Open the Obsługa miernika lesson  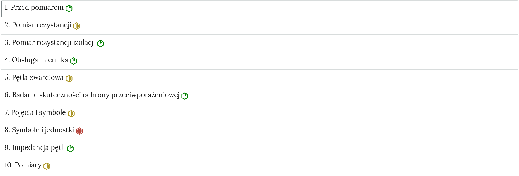[36, 60]
